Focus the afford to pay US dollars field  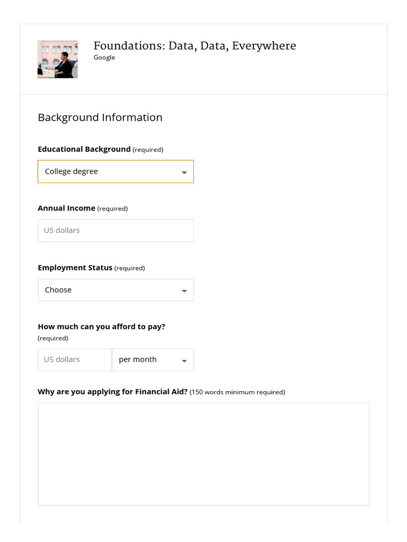(75, 359)
